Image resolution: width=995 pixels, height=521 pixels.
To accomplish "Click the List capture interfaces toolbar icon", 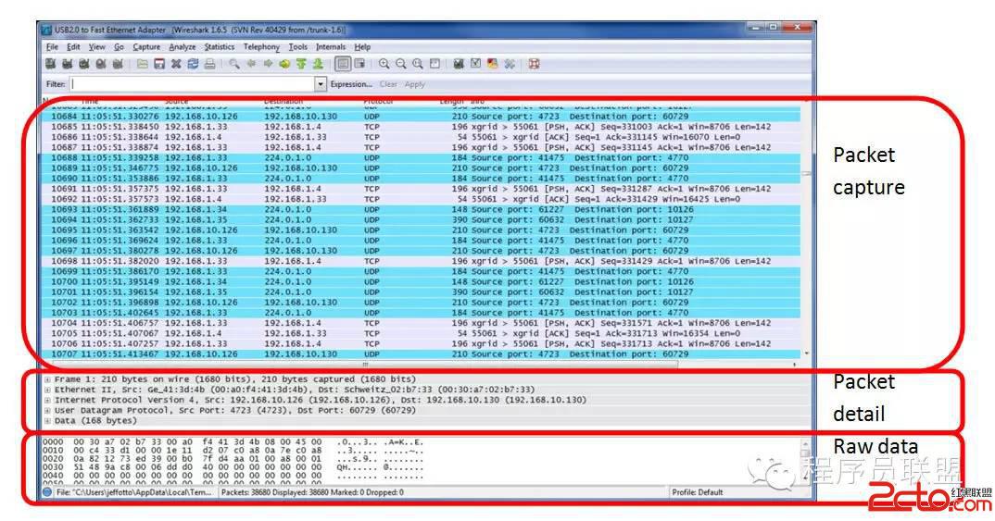I will click(x=51, y=64).
